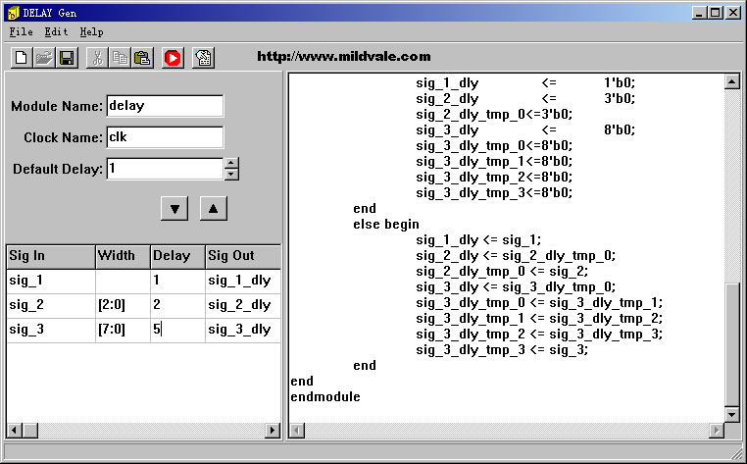Click the Open folder toolbar icon
The height and width of the screenshot is (464, 747).
[44, 58]
